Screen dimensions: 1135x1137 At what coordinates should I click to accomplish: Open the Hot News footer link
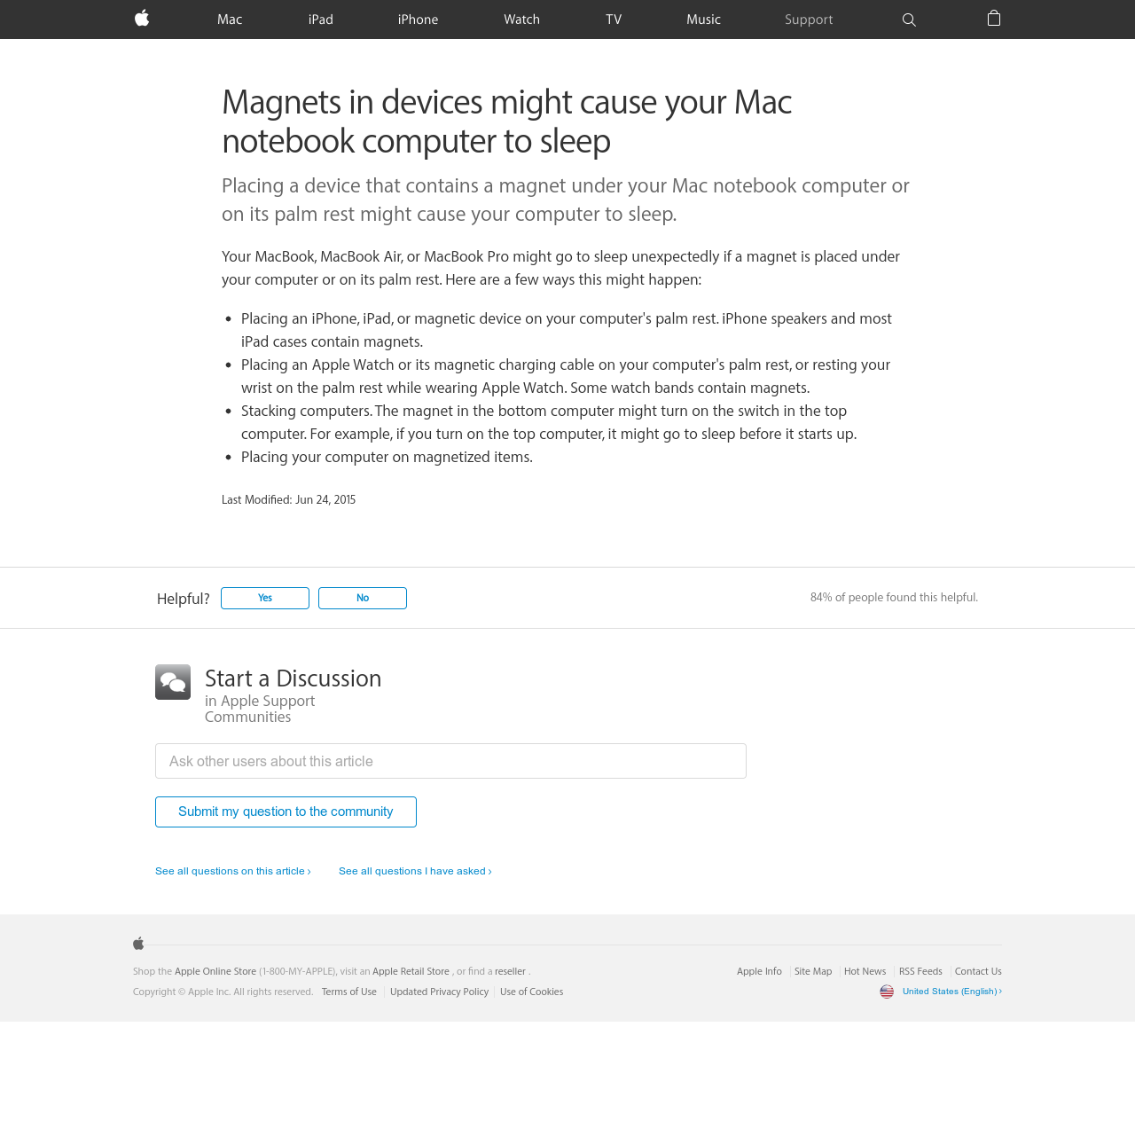coord(865,971)
